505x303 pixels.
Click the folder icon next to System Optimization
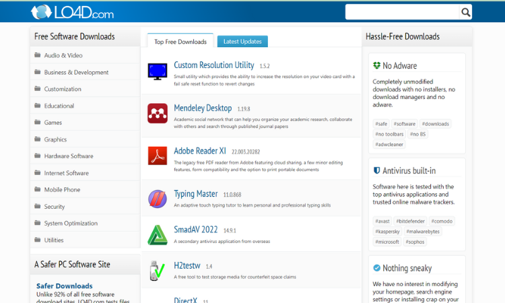click(x=38, y=223)
